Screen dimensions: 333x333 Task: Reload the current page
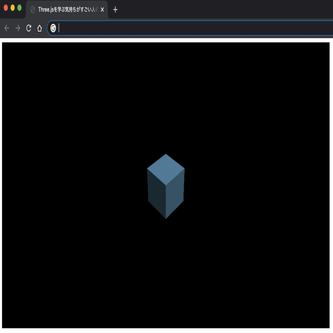[28, 28]
